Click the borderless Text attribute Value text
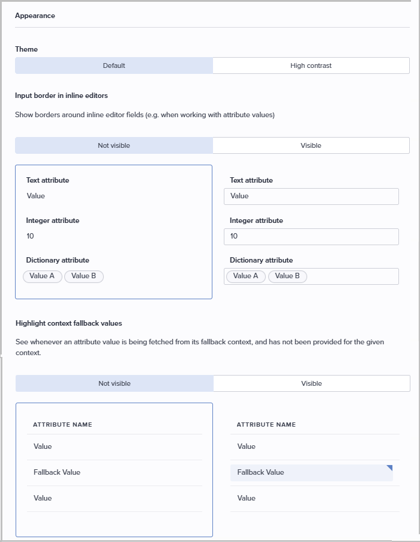The width and height of the screenshot is (420, 542). click(36, 196)
